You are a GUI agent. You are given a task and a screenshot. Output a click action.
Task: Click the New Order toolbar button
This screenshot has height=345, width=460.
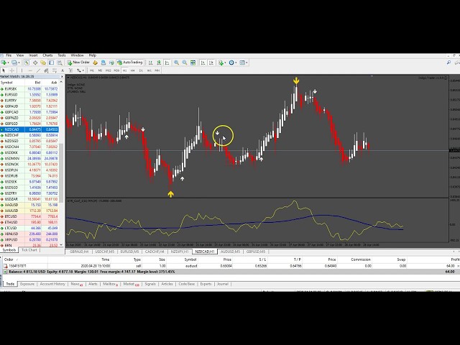click(x=80, y=63)
